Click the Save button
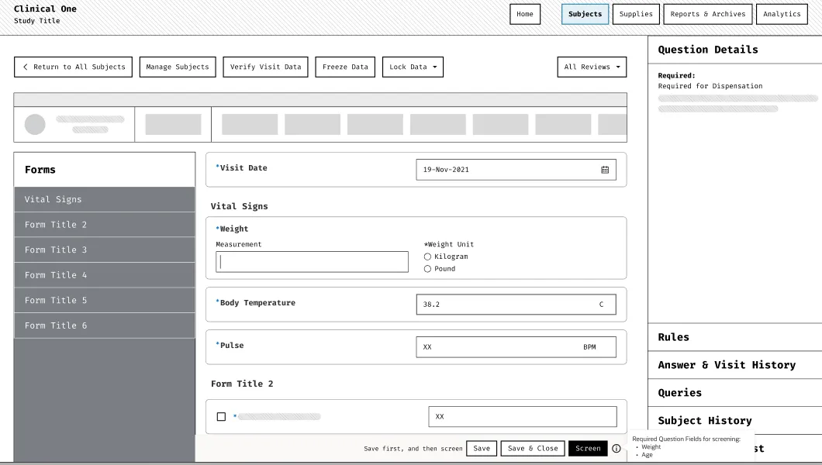 pyautogui.click(x=482, y=449)
